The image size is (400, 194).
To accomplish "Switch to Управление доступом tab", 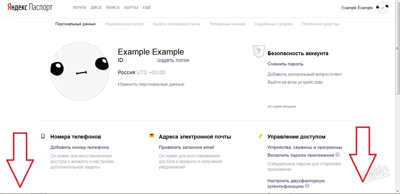I will pyautogui.click(x=124, y=24).
